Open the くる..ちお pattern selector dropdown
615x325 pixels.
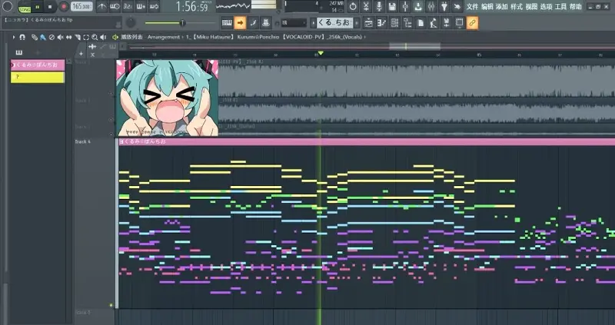pyautogui.click(x=334, y=23)
